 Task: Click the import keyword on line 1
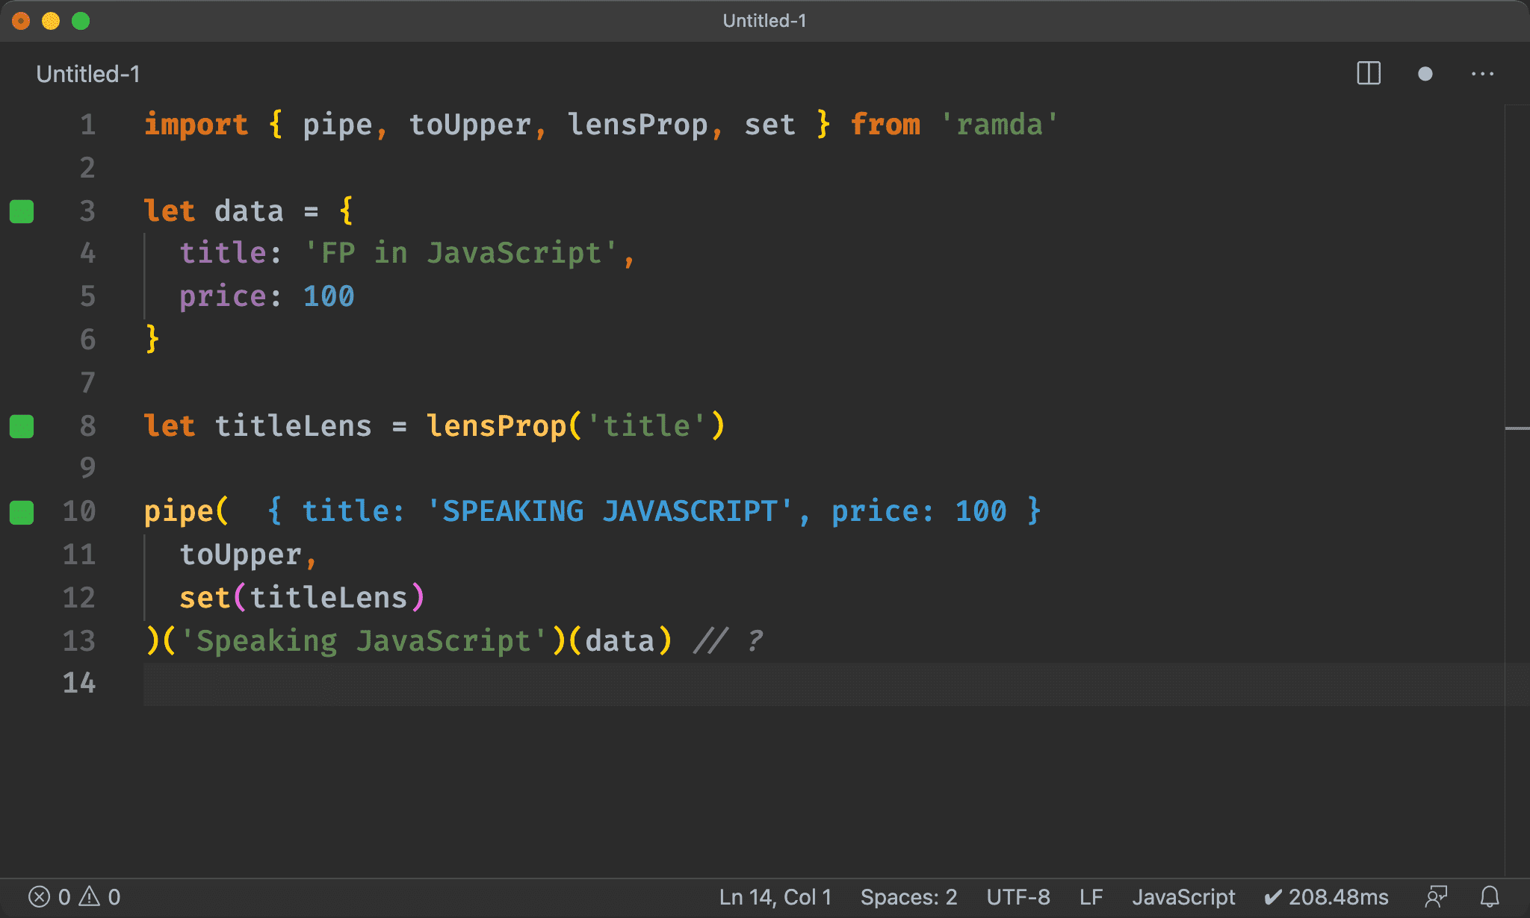[x=196, y=125]
